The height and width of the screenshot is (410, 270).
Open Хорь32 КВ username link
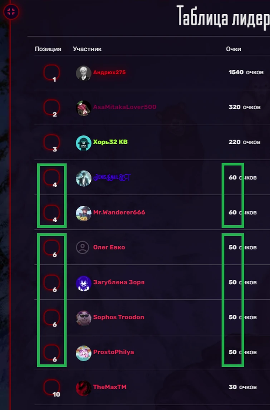pyautogui.click(x=110, y=142)
